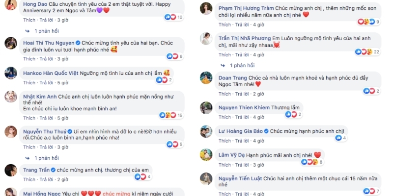Like Hankoo Hàn Quốc Việt's comment with Thích
The image size is (393, 196).
coord(29,82)
